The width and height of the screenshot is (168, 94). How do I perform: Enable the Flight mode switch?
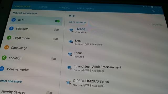(55, 39)
